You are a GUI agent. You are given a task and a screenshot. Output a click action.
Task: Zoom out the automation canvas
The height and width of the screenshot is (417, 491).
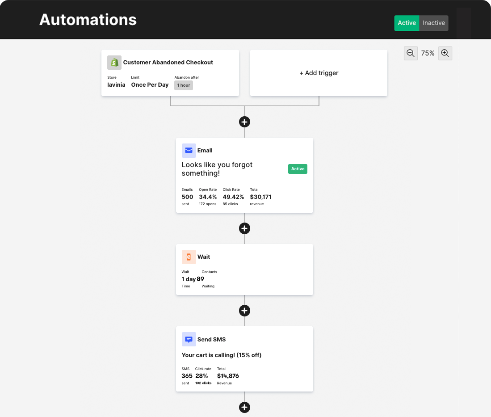click(411, 53)
